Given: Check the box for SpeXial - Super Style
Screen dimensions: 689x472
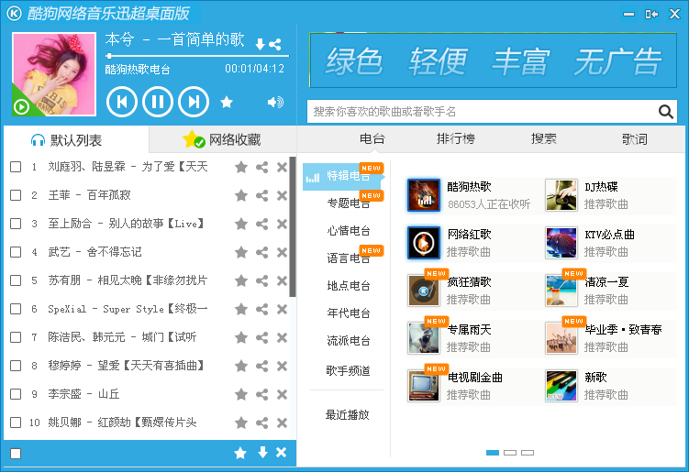Looking at the screenshot, I should point(16,309).
